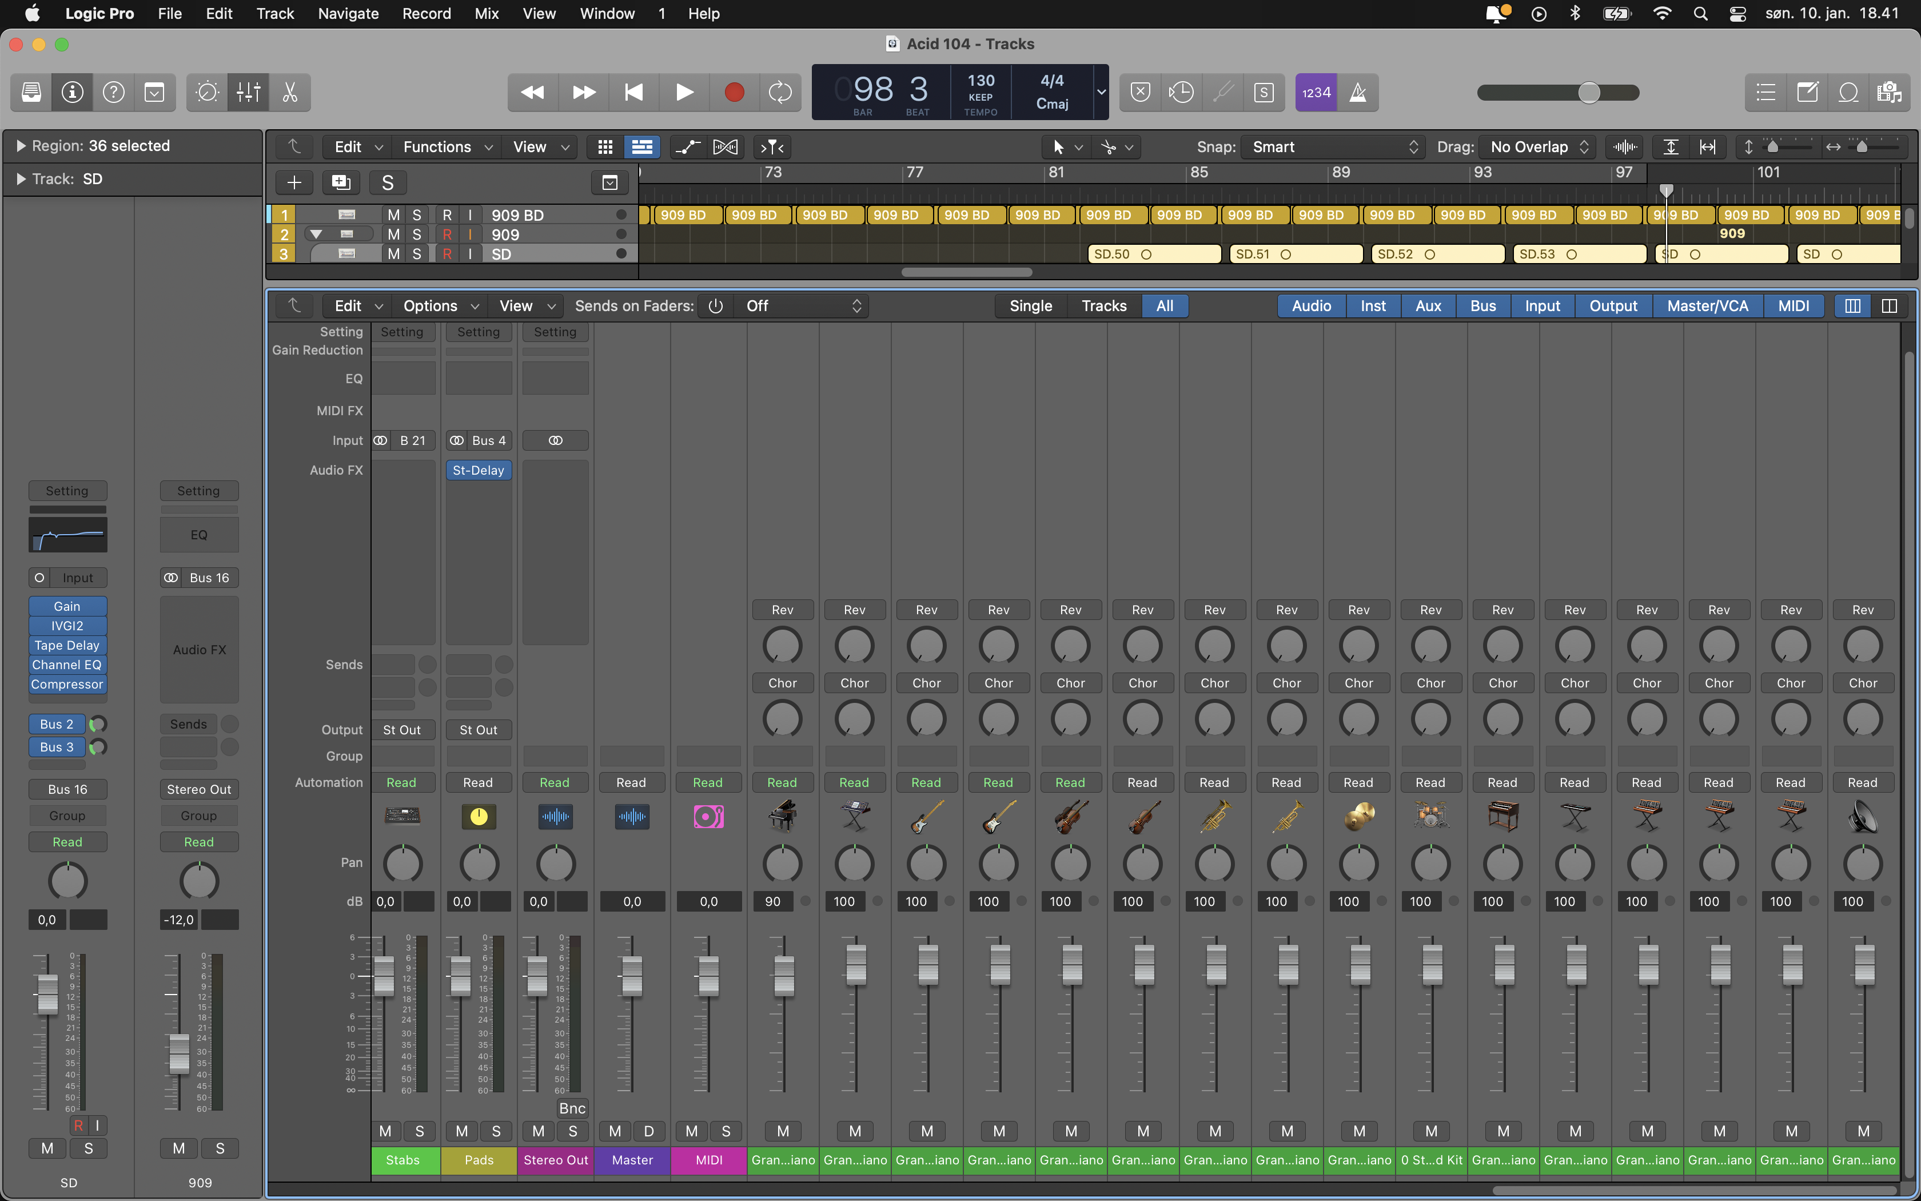Toggle Cycle mode in the transport
Screen dimensions: 1921x1201
[x=779, y=93]
